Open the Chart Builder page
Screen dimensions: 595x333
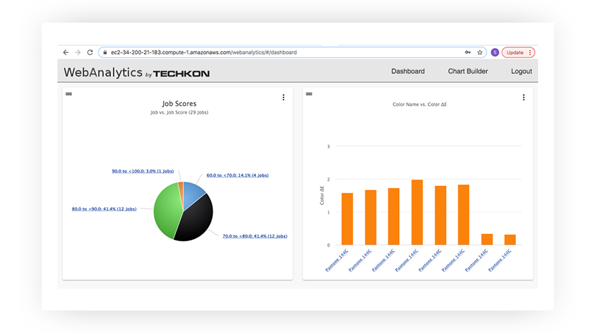click(468, 71)
